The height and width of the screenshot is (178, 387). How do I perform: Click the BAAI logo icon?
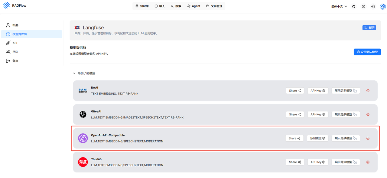click(83, 91)
